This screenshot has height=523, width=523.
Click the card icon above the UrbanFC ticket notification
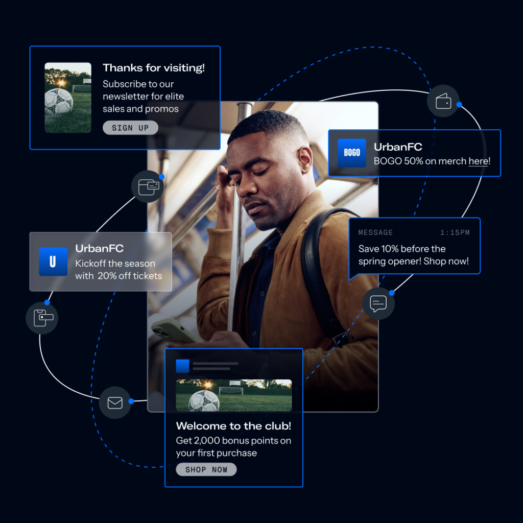148,186
